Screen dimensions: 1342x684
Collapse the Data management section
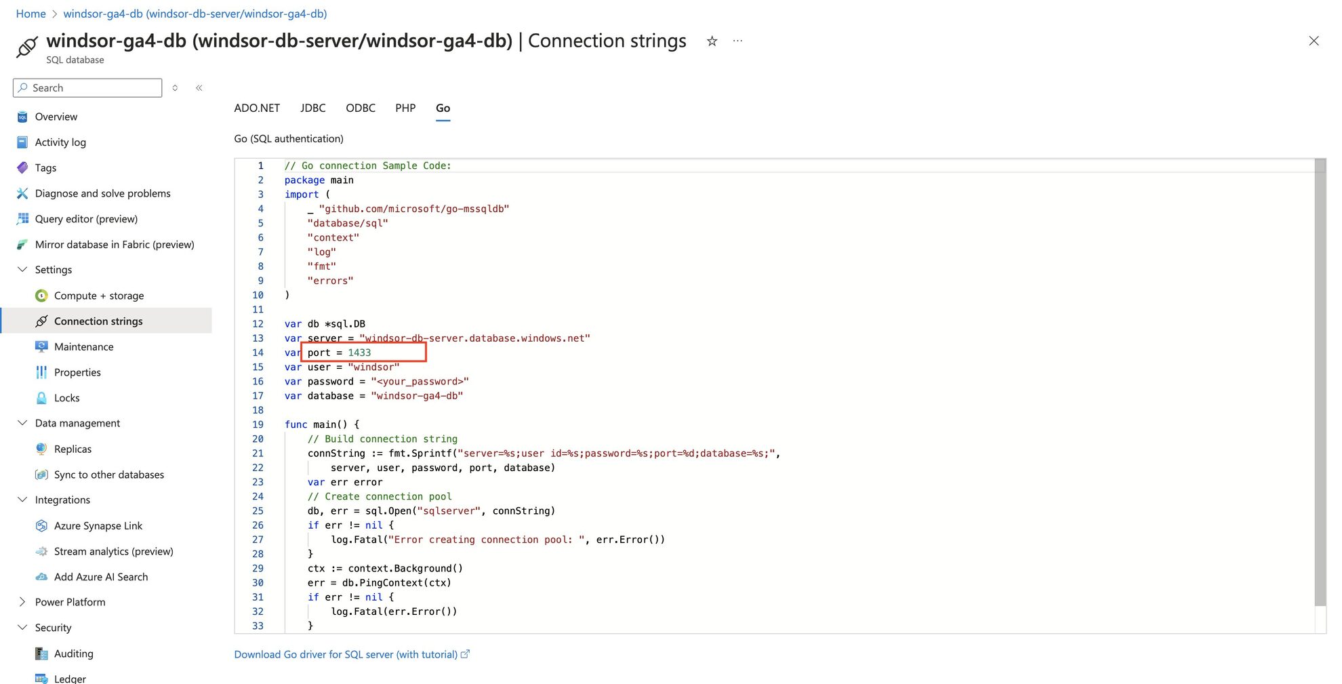[22, 423]
